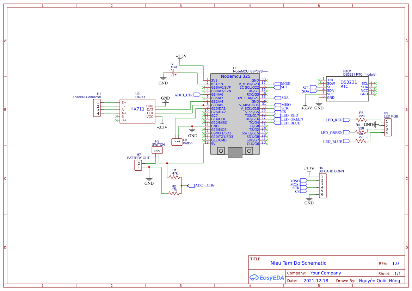The image size is (412, 291).
Task: Click the H5 LED RGB header symbol
Action: tap(388, 127)
